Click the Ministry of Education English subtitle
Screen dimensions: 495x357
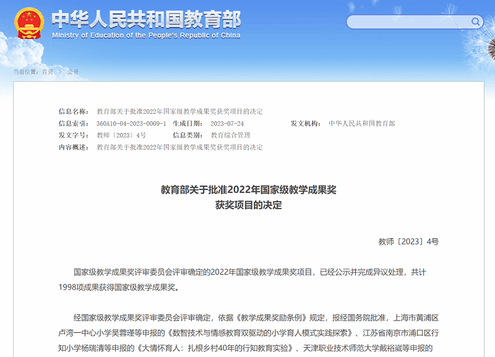[146, 36]
